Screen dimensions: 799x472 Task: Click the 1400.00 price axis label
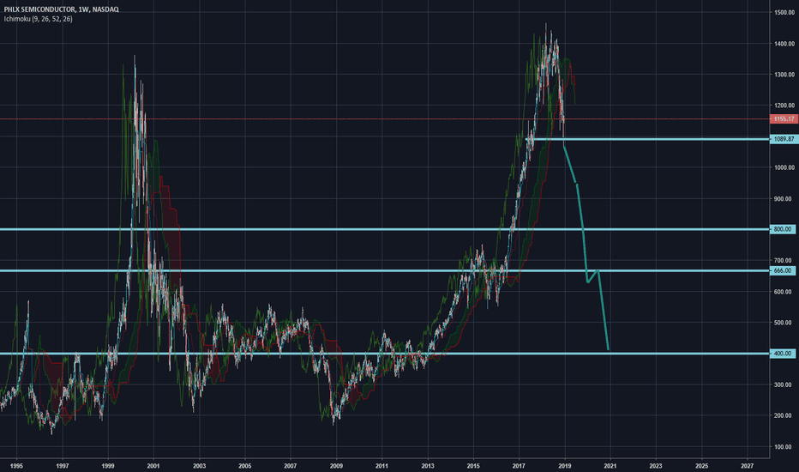784,44
